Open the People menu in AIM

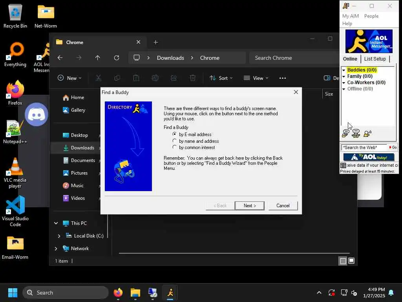(371, 16)
